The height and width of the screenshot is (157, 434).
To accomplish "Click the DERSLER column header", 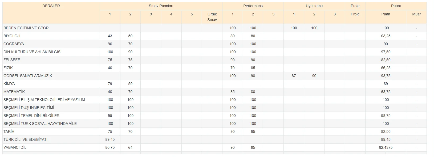I will coord(51,6).
